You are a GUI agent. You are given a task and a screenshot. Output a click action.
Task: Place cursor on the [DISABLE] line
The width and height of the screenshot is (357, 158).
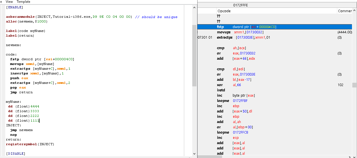[x=15, y=154]
